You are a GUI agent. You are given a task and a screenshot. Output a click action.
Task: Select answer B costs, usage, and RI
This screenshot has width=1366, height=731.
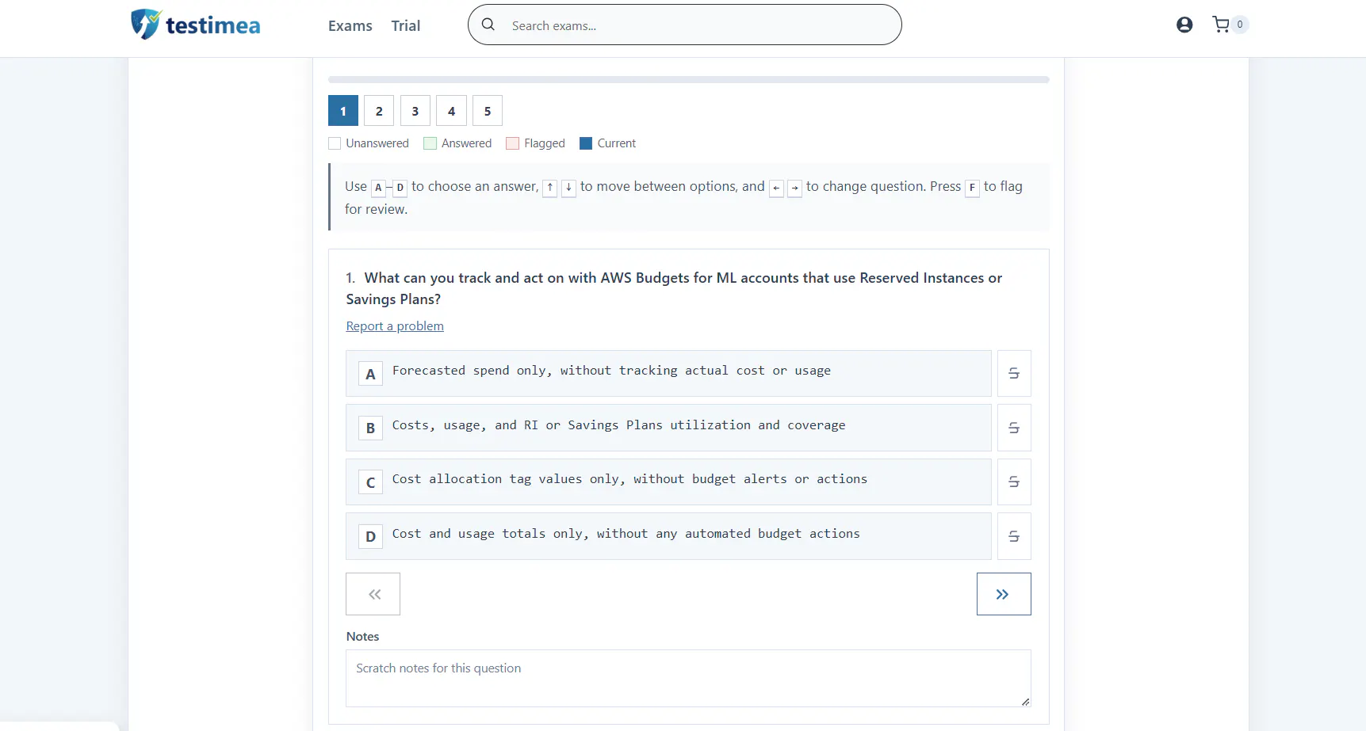coord(668,428)
